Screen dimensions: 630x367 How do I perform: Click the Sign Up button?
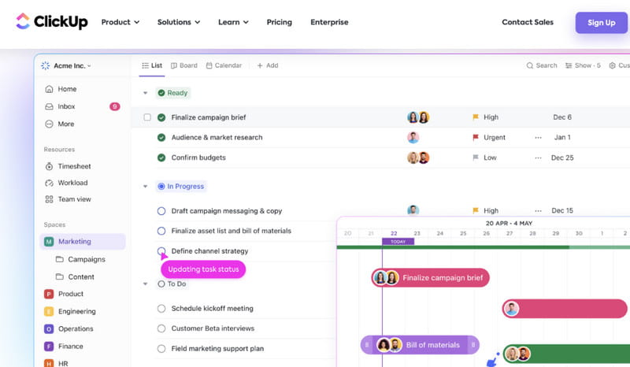(x=602, y=23)
